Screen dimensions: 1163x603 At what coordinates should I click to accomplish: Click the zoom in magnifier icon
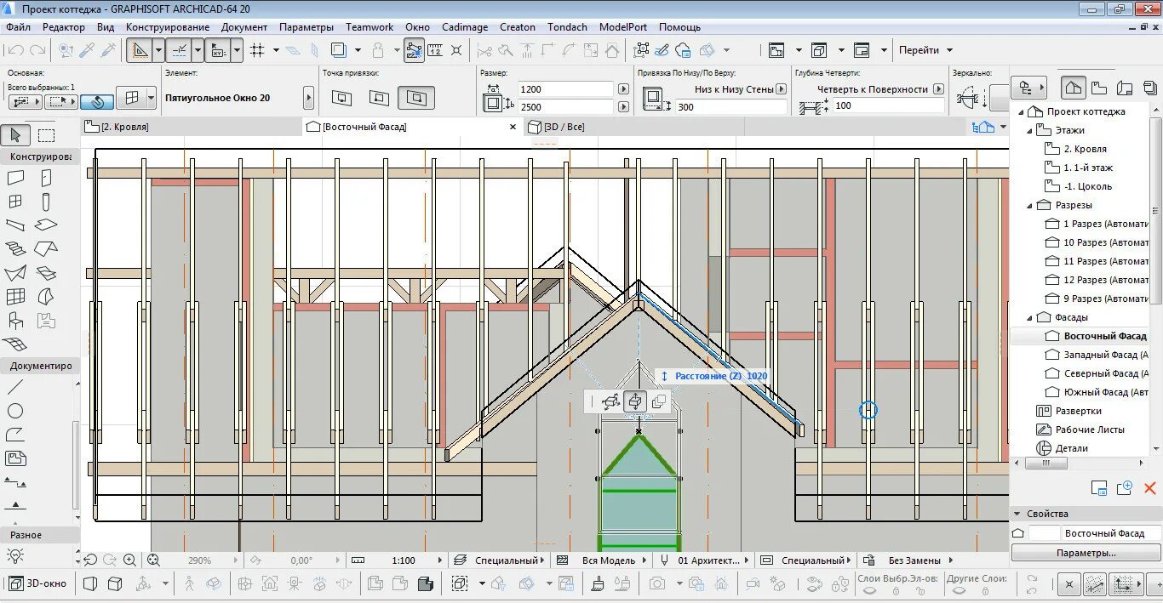tap(129, 560)
